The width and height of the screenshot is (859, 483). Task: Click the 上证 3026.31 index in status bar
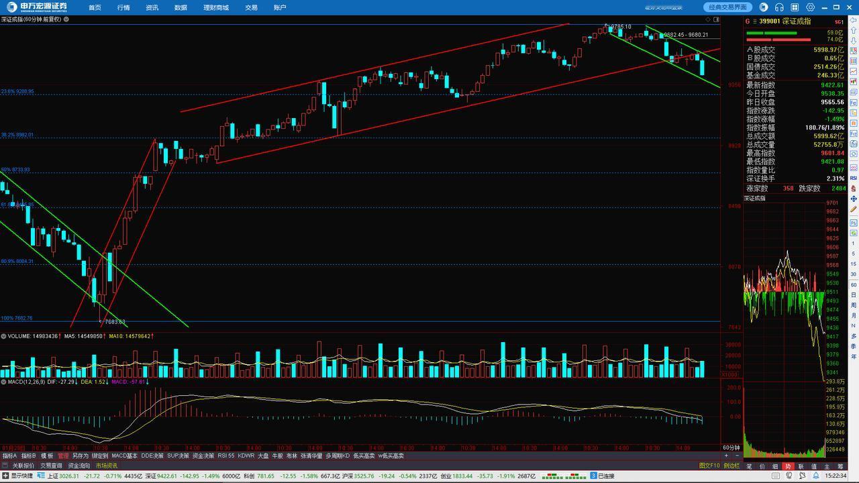tap(63, 476)
